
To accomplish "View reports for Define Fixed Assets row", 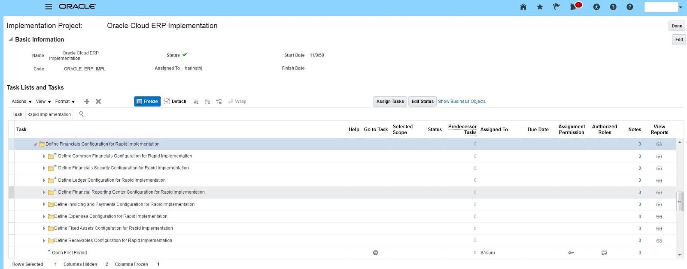I will [x=659, y=229].
